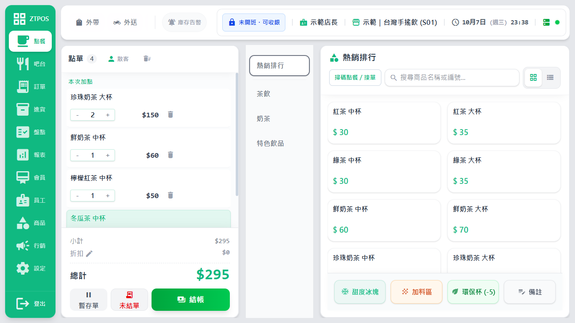
Task: Click the product name search field
Action: [452, 77]
